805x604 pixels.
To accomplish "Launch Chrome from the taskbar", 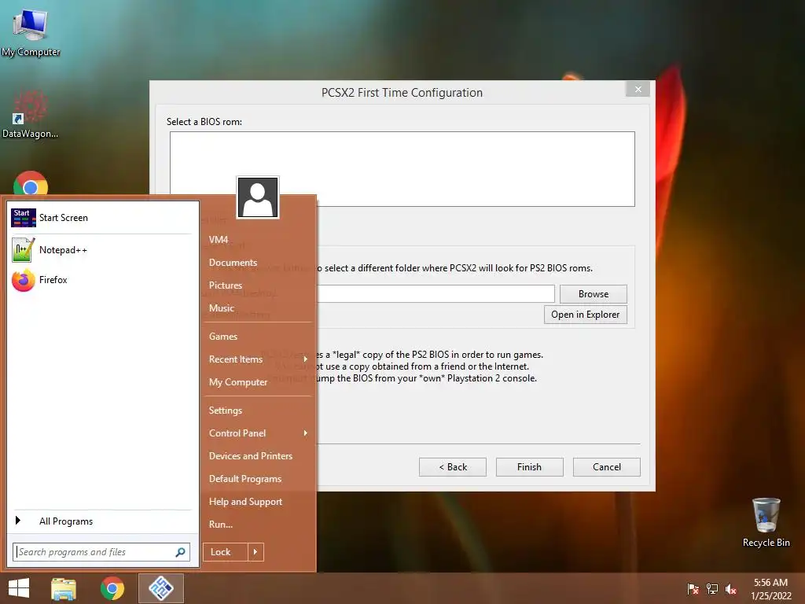I will [112, 588].
